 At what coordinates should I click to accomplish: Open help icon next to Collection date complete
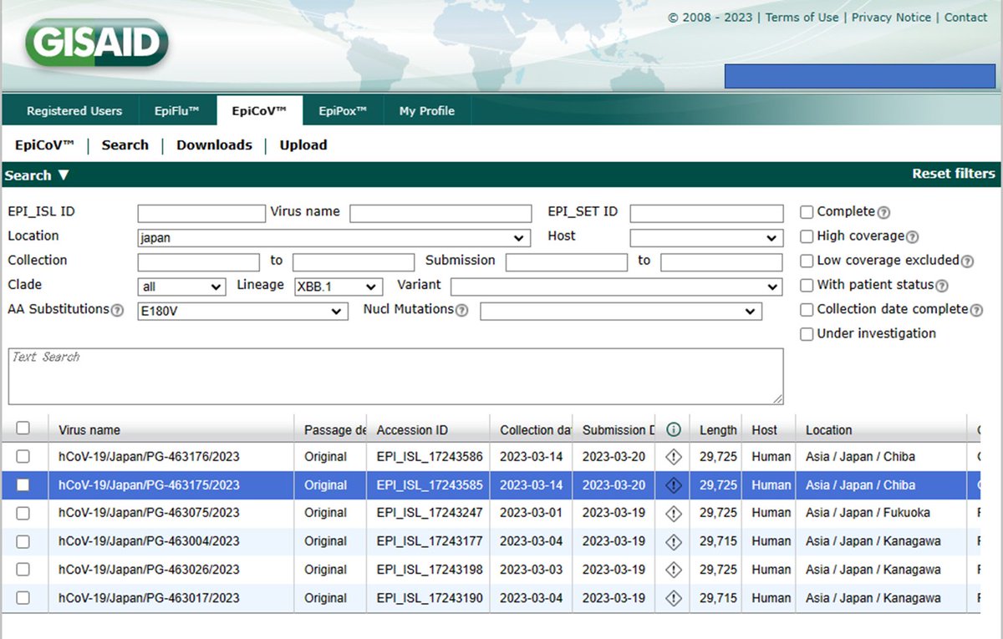point(976,310)
